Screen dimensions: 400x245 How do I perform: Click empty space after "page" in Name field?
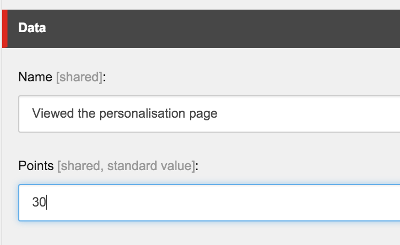point(305,113)
